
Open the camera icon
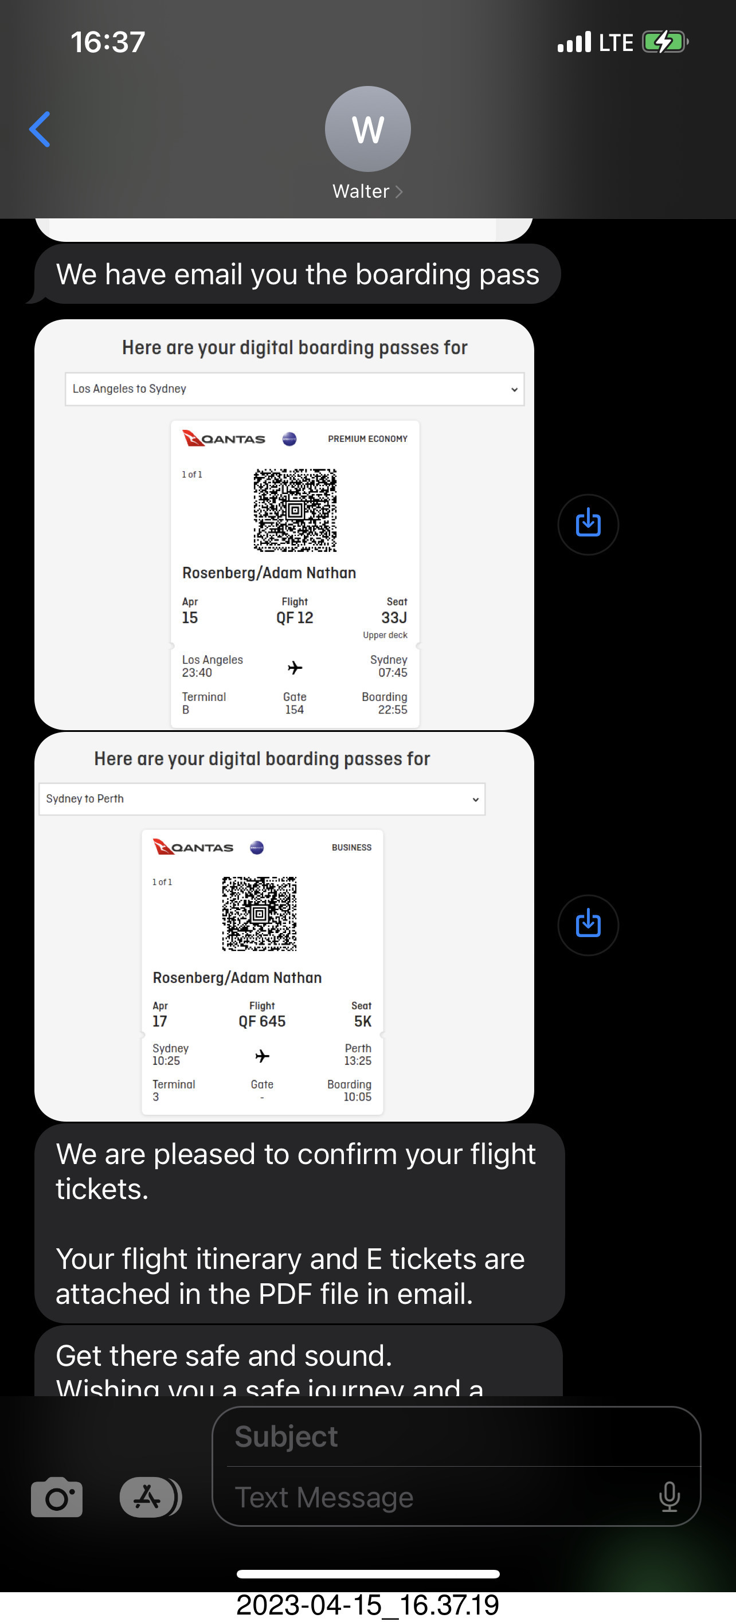(57, 1497)
